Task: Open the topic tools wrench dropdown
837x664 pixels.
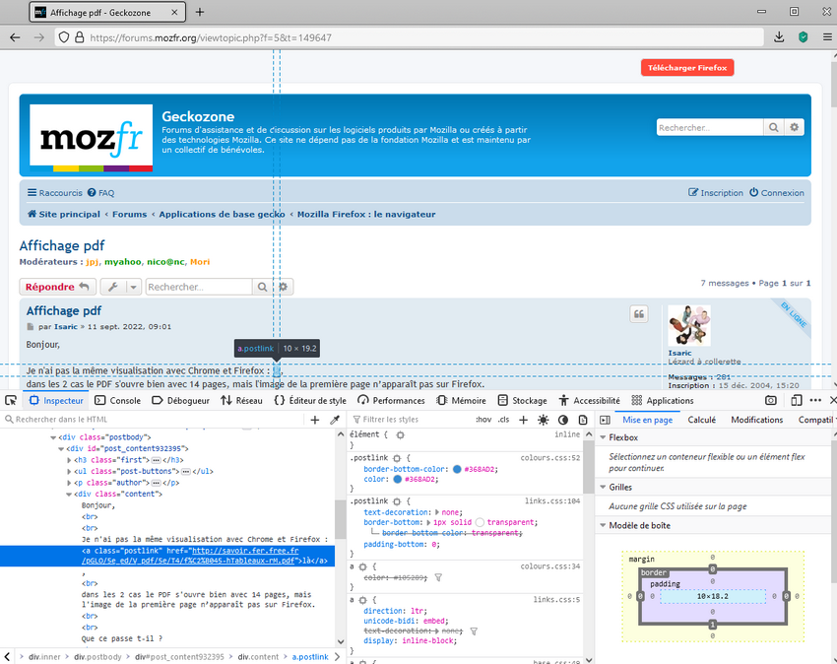Action: point(121,287)
